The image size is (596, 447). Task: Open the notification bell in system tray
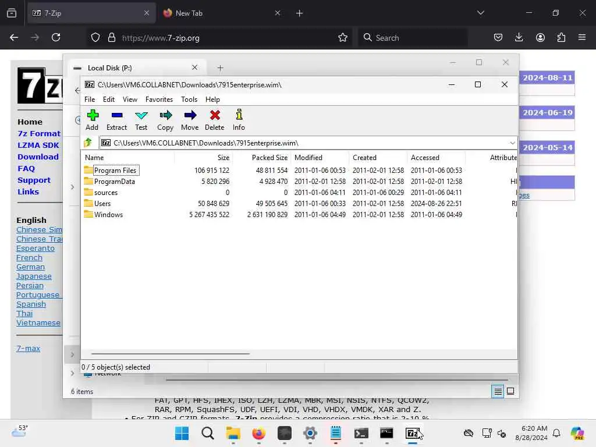[x=556, y=433]
